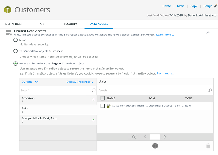Click the Customers SmartBox cube icon
The width and height of the screenshot is (218, 155).
click(x=8, y=10)
